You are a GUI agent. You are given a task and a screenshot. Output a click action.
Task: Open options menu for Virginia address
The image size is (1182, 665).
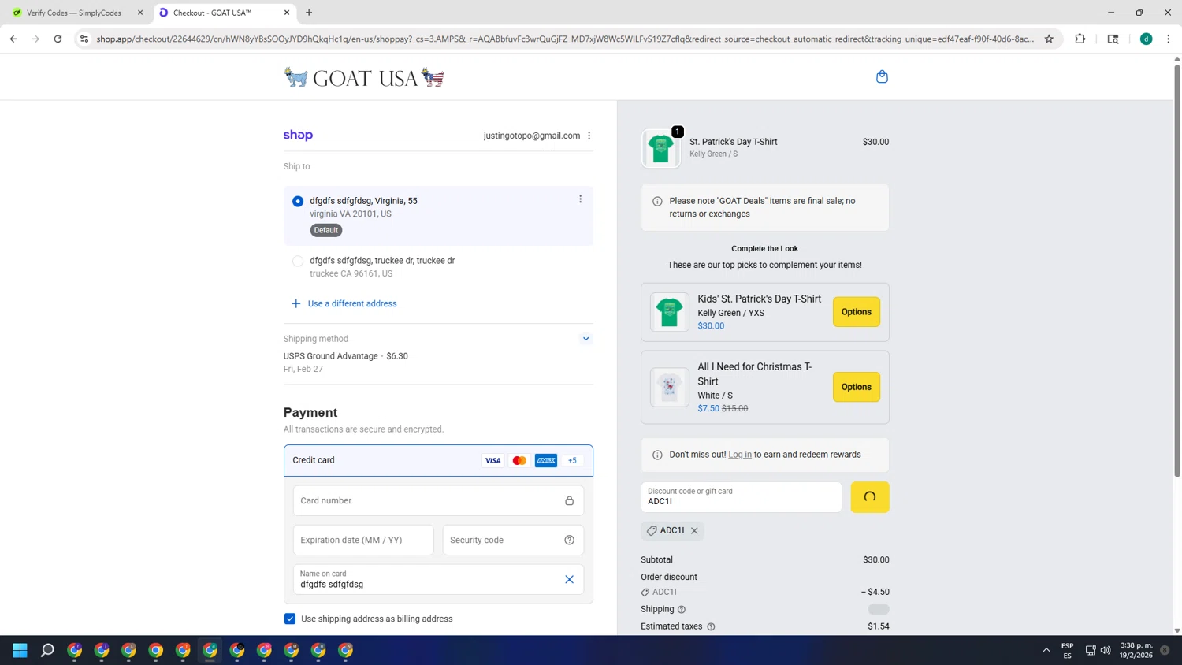click(x=581, y=199)
